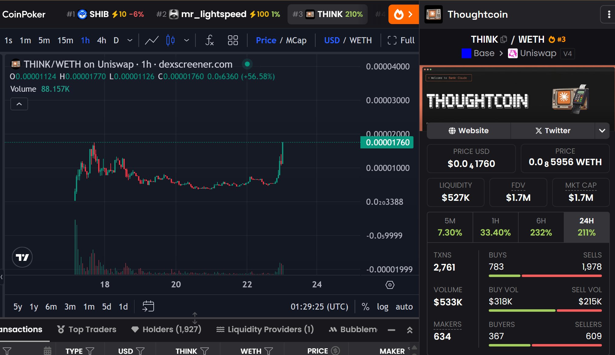This screenshot has height=355, width=615.
Task: Switch chart denomination to WETH
Action: coord(360,40)
